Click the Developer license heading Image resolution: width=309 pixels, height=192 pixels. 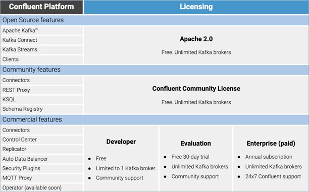pos(121,142)
